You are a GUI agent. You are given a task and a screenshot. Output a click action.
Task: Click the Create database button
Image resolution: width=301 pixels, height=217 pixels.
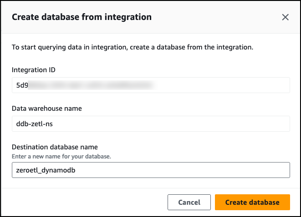pos(252,202)
